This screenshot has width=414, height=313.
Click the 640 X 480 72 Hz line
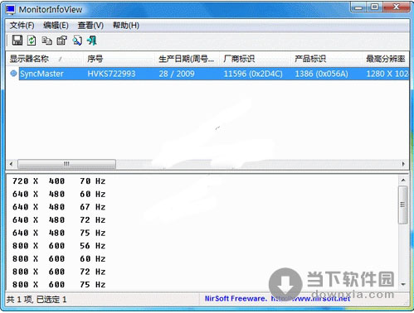(59, 220)
